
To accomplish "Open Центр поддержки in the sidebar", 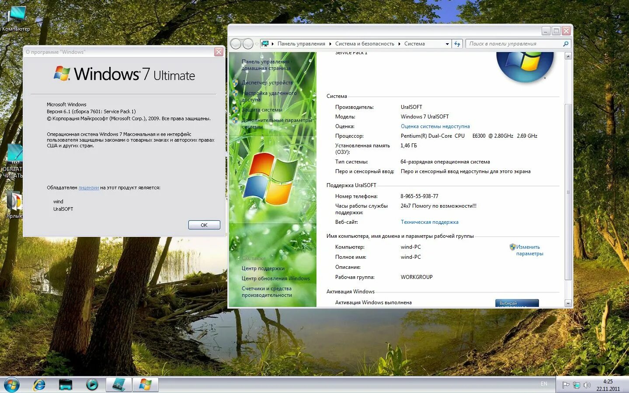I will [x=263, y=268].
